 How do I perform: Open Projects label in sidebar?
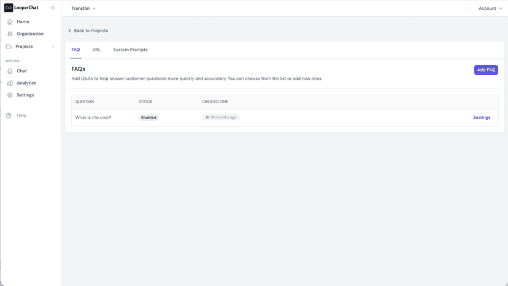point(24,47)
